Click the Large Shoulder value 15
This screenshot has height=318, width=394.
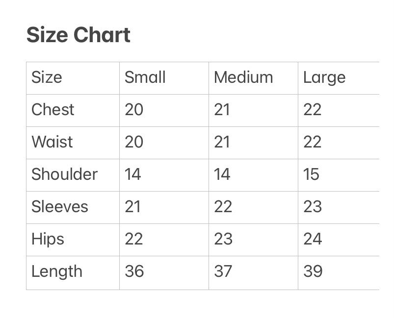click(x=311, y=174)
